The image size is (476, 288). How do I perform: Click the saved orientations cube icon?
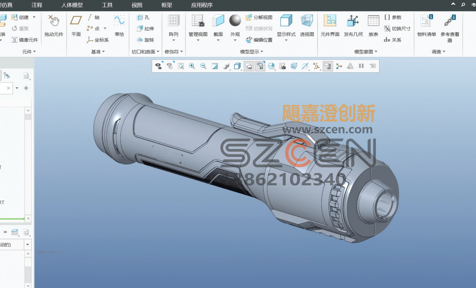coord(271,66)
